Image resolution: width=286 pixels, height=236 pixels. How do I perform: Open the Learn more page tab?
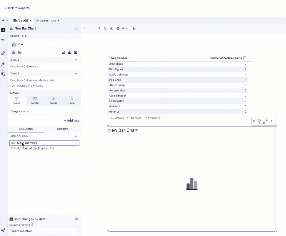pos(47,20)
